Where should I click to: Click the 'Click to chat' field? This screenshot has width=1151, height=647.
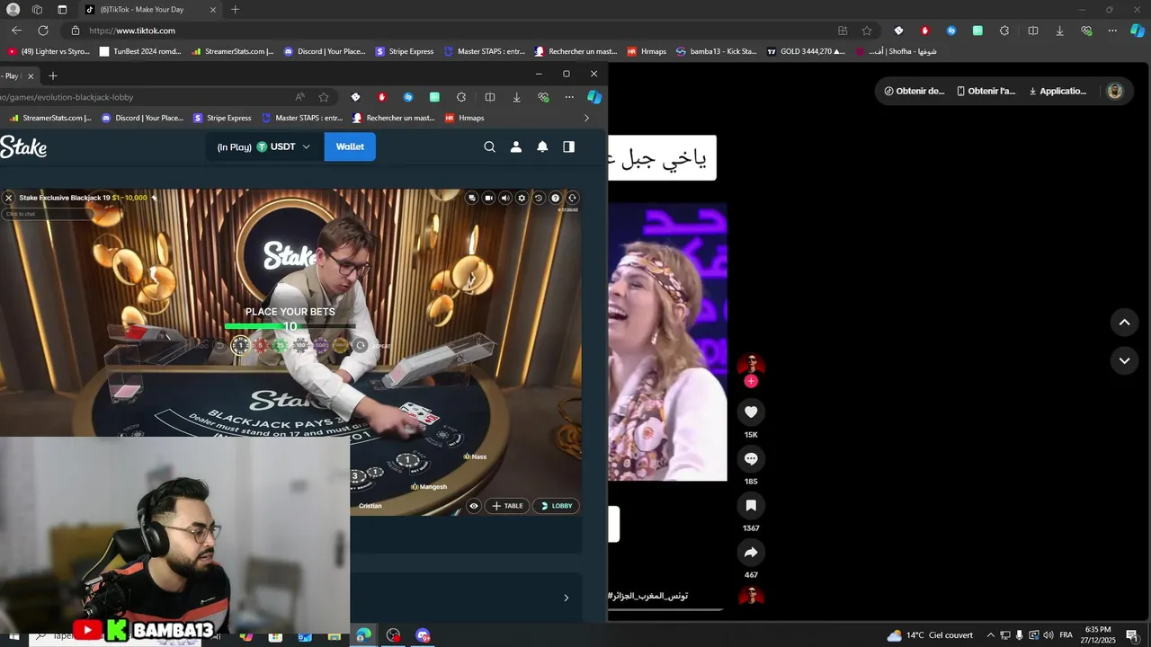[48, 214]
